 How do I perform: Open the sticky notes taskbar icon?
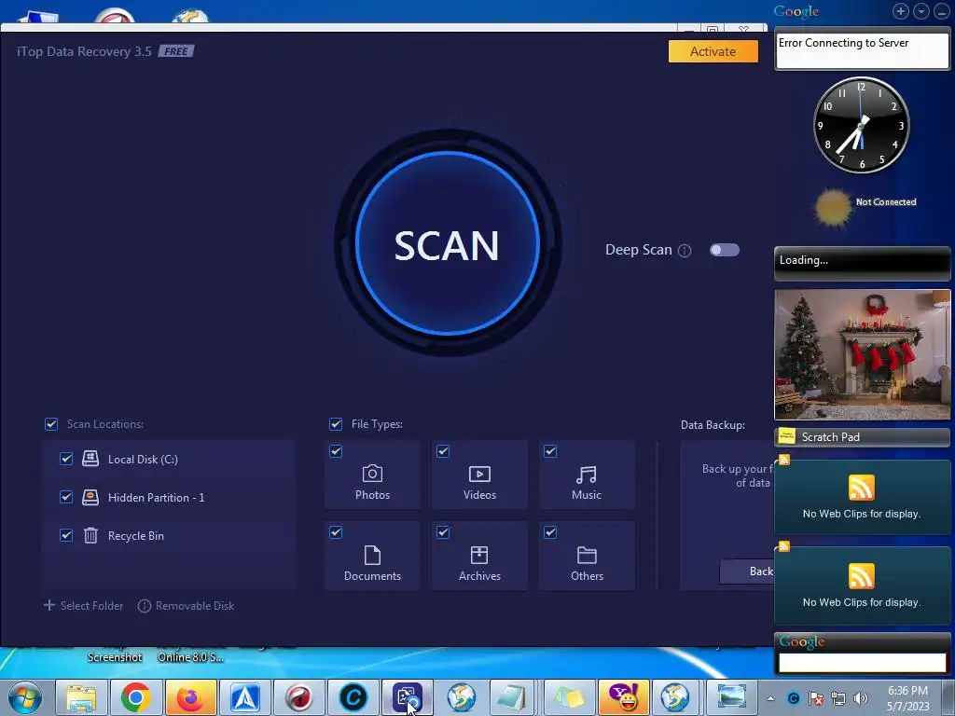570,697
